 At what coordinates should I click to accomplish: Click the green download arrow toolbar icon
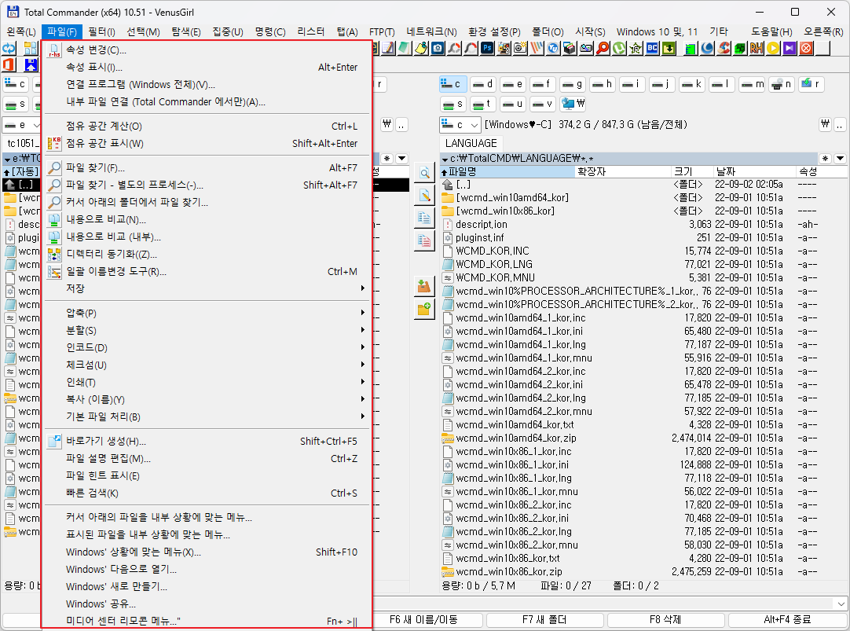(669, 48)
